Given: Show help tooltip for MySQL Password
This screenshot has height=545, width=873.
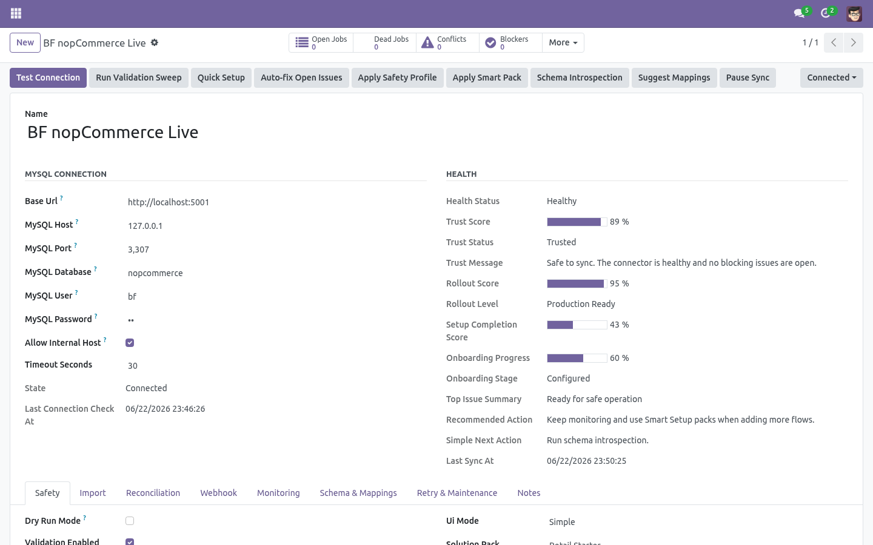Looking at the screenshot, I should pos(96,316).
